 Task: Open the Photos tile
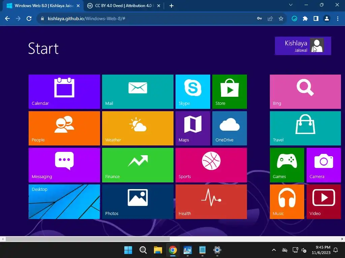[138, 202]
